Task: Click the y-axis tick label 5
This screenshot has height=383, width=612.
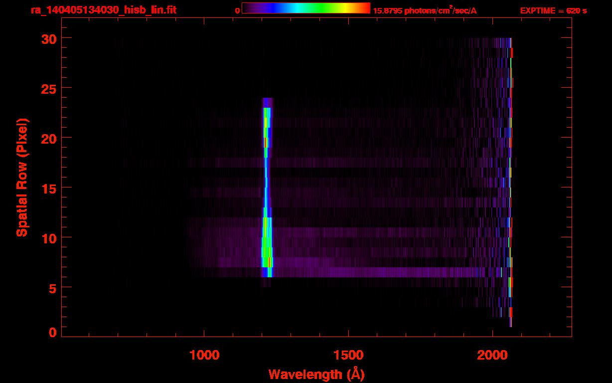Action: pos(52,288)
